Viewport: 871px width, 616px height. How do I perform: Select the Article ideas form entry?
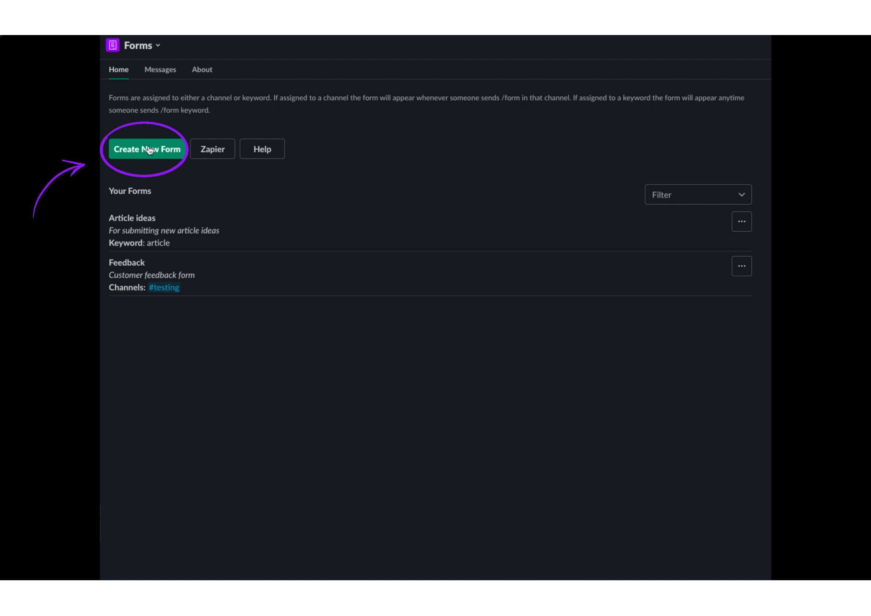(x=132, y=218)
